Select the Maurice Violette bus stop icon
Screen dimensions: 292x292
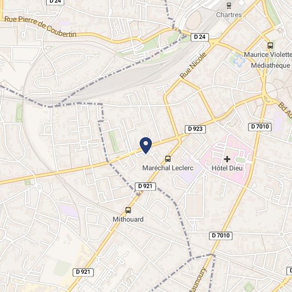270,45
